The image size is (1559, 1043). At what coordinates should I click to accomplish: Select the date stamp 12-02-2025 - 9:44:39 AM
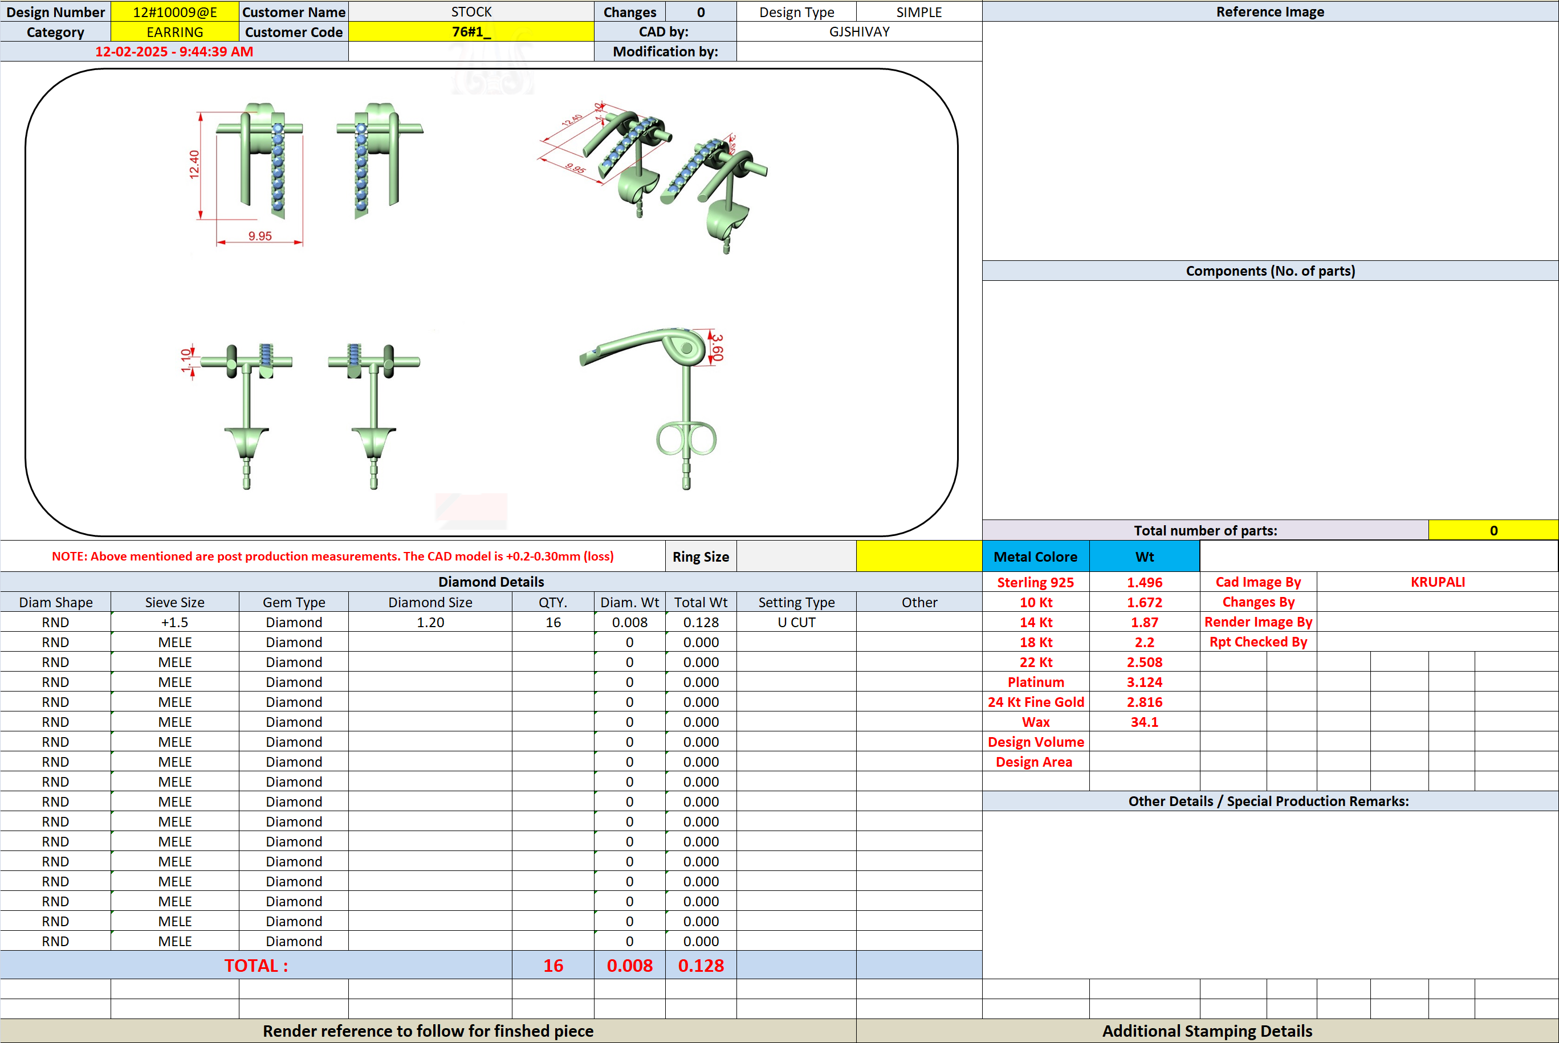pos(174,51)
